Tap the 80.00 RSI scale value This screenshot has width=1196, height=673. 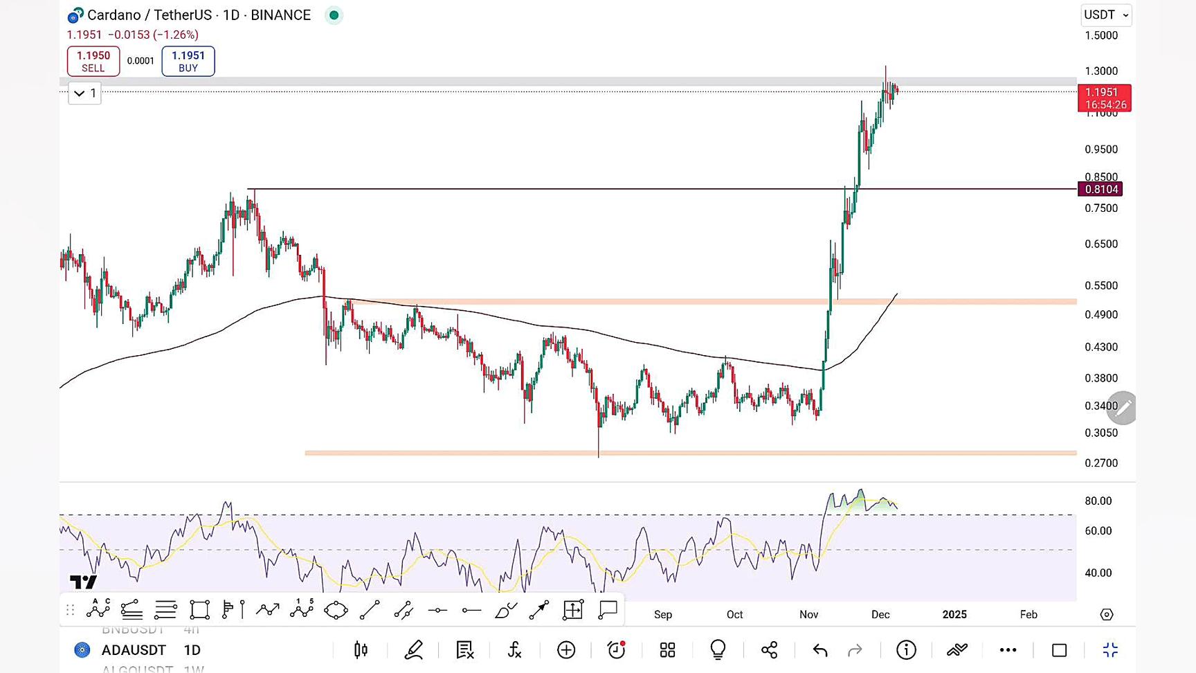point(1098,501)
